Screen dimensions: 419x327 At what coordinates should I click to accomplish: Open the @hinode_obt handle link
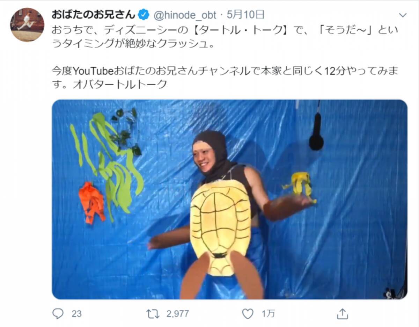click(186, 15)
